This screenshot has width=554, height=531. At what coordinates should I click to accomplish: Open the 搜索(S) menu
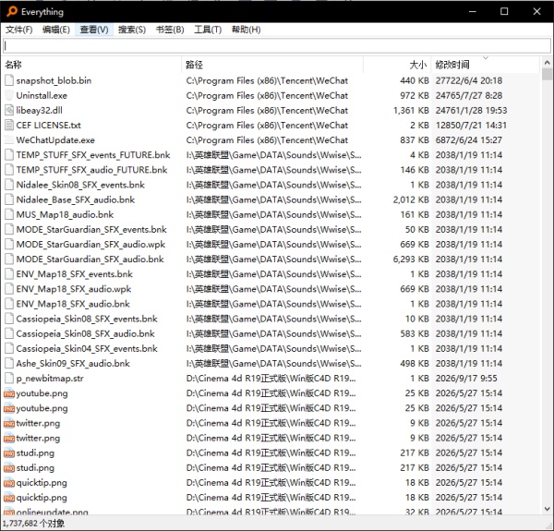pyautogui.click(x=132, y=30)
